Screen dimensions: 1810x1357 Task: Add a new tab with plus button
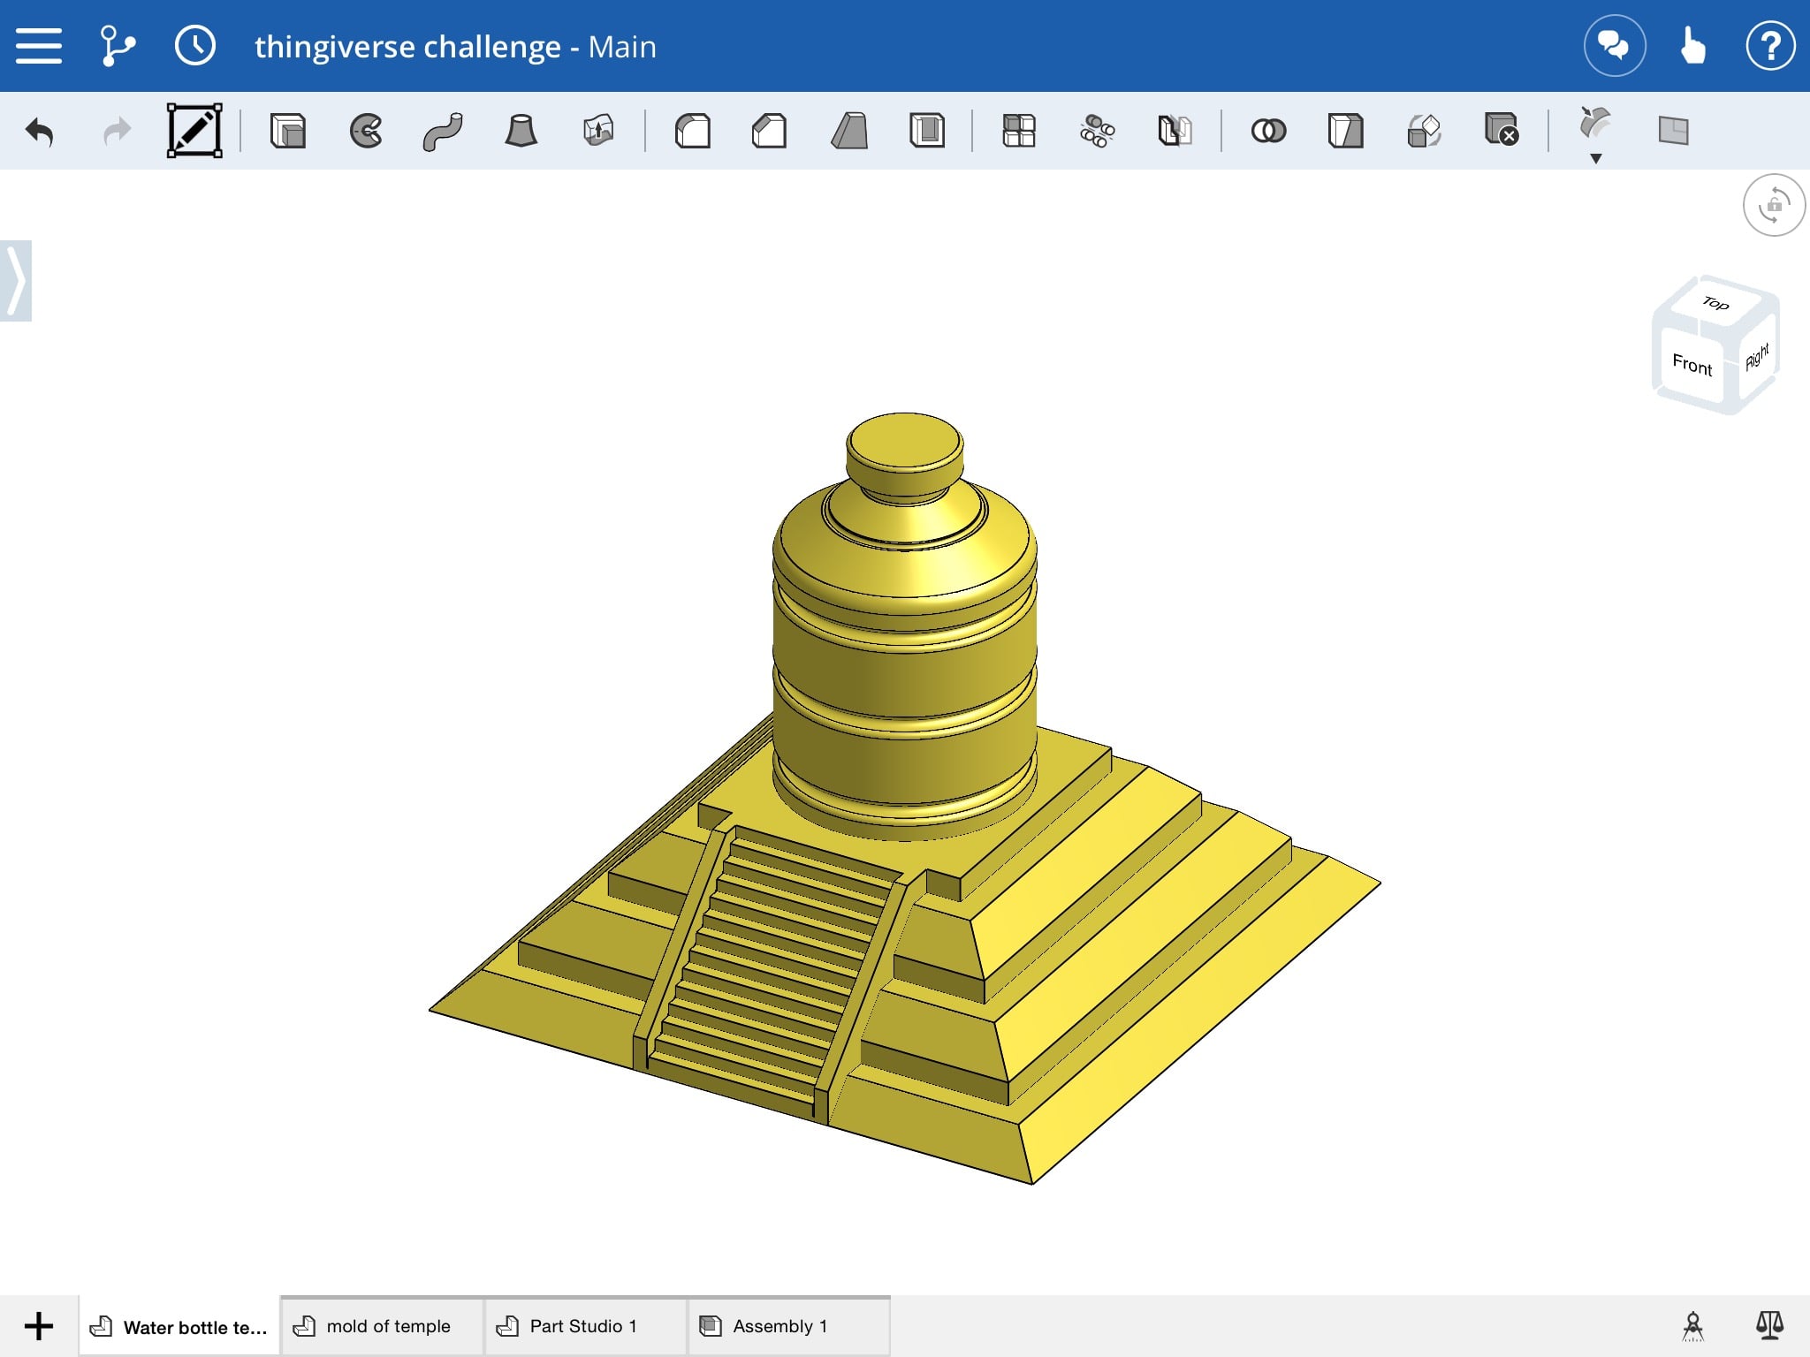[x=39, y=1325]
